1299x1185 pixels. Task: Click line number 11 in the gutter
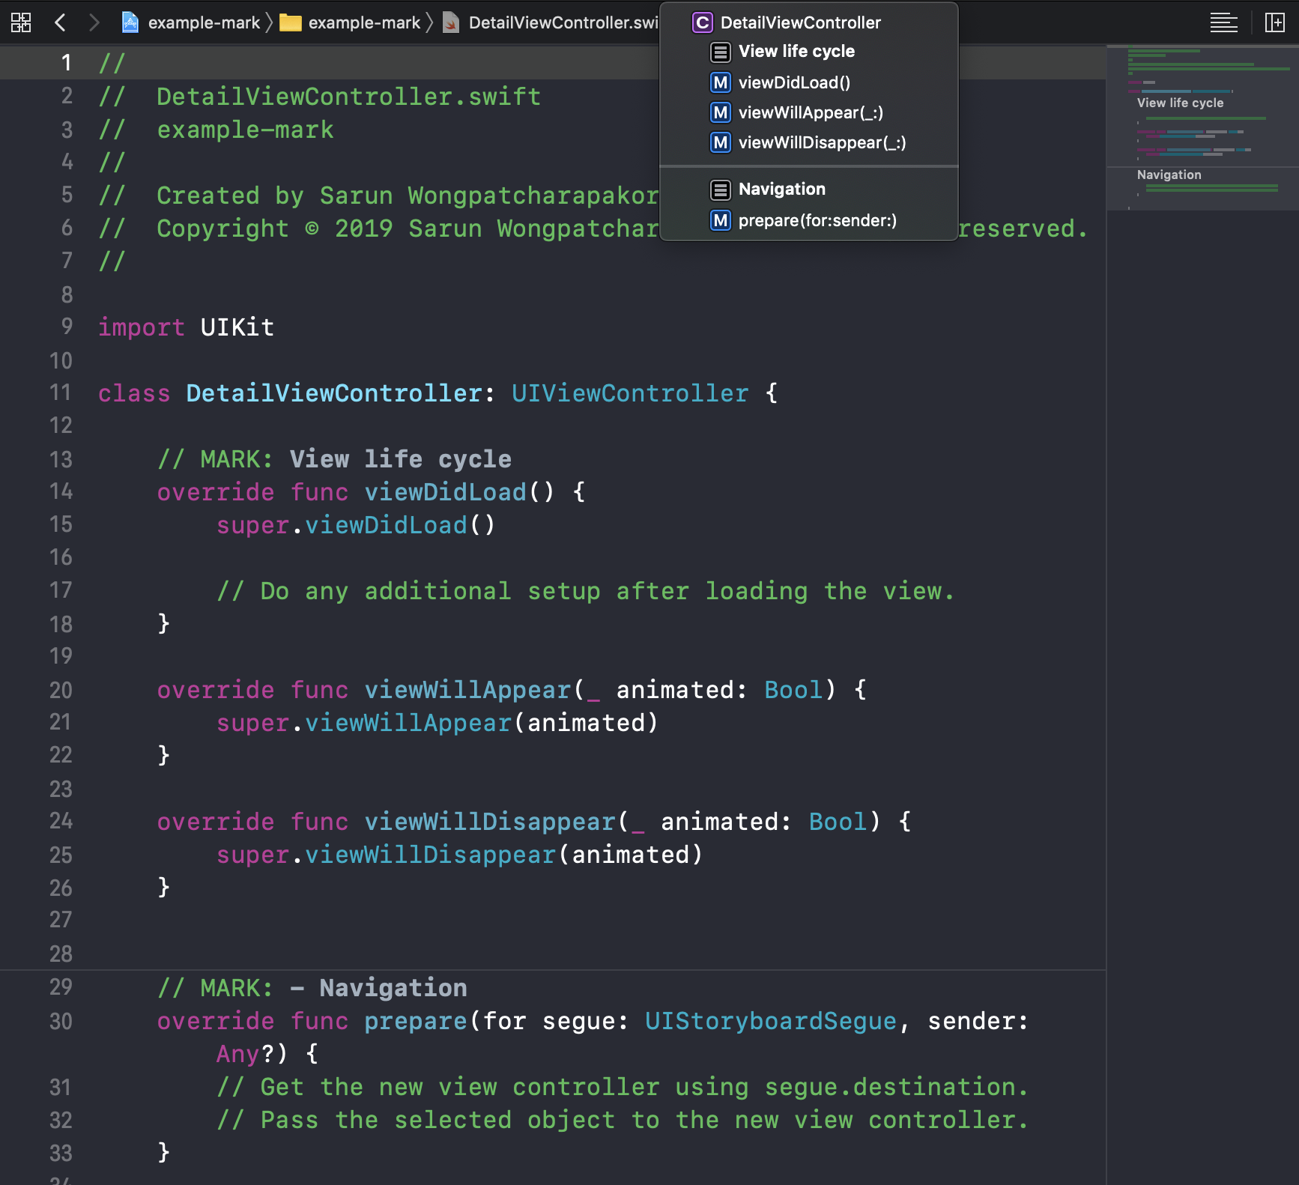tap(61, 393)
